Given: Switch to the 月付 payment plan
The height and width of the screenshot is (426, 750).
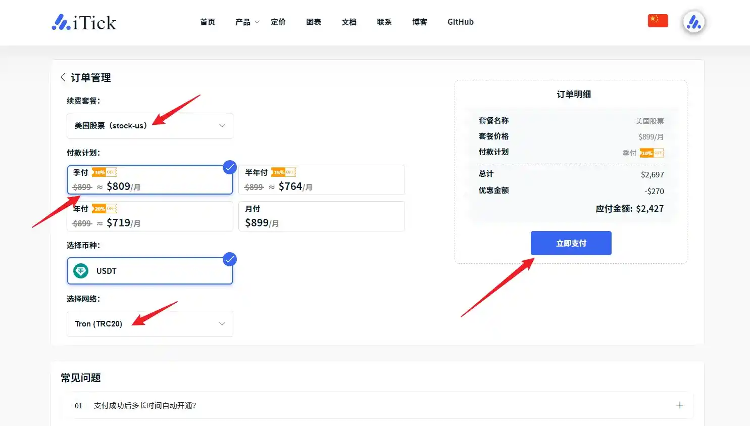Looking at the screenshot, I should pos(322,216).
